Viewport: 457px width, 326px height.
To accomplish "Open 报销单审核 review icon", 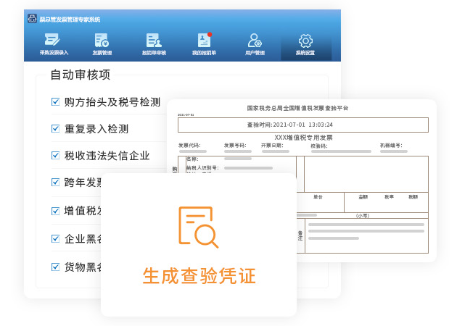I will click(153, 42).
